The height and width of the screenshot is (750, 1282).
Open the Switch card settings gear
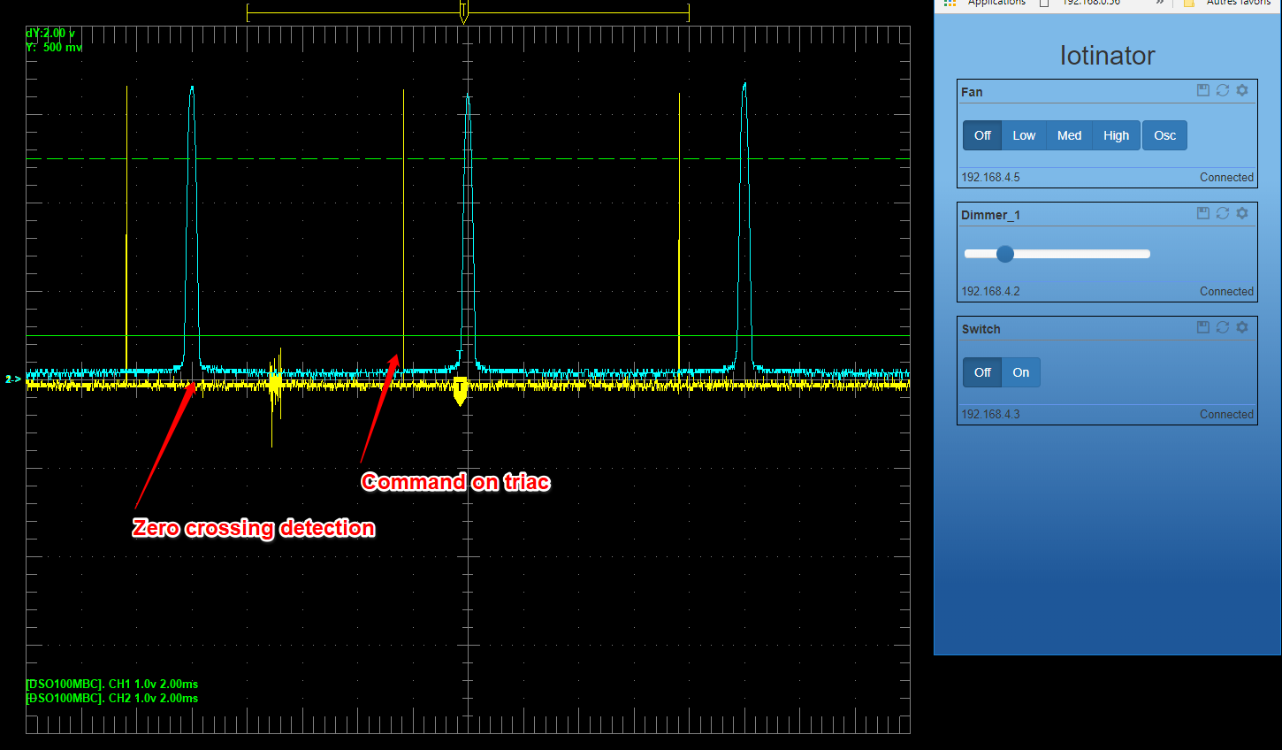[x=1242, y=327]
